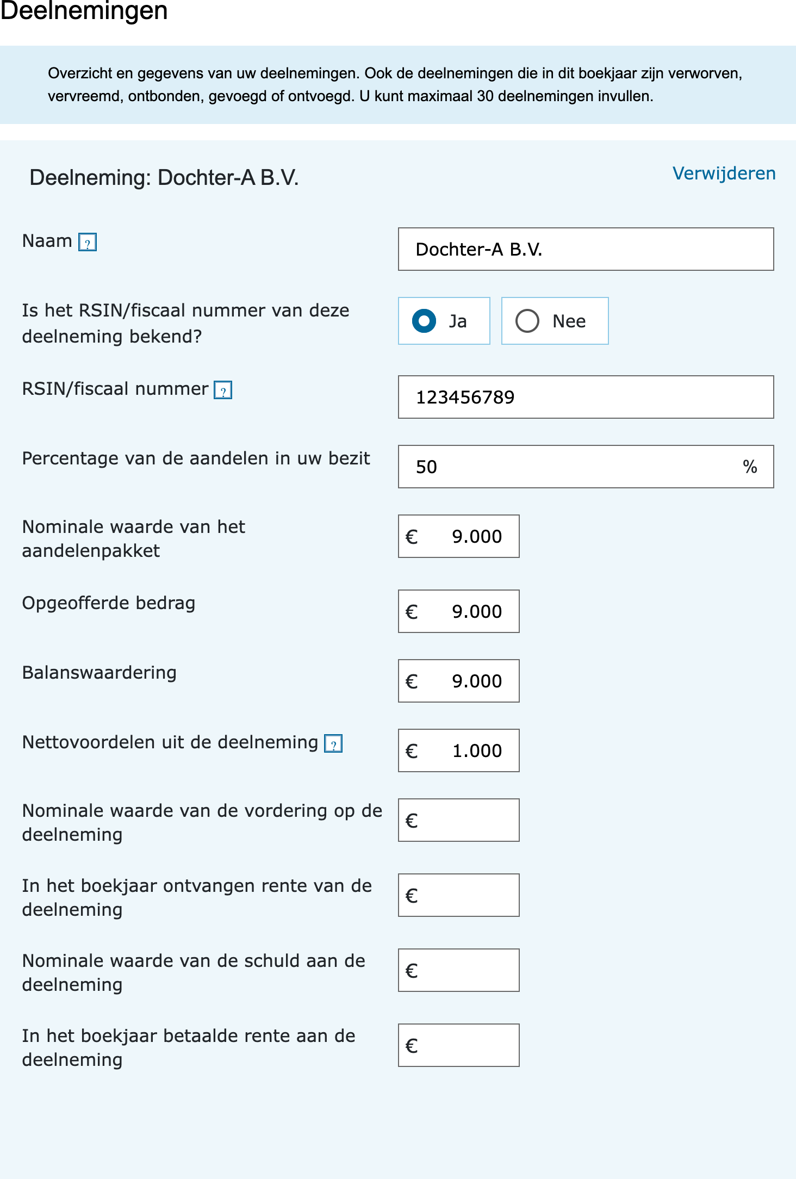
Task: Open help icon beside RSIN/fiscaal nummer
Action: (x=223, y=390)
